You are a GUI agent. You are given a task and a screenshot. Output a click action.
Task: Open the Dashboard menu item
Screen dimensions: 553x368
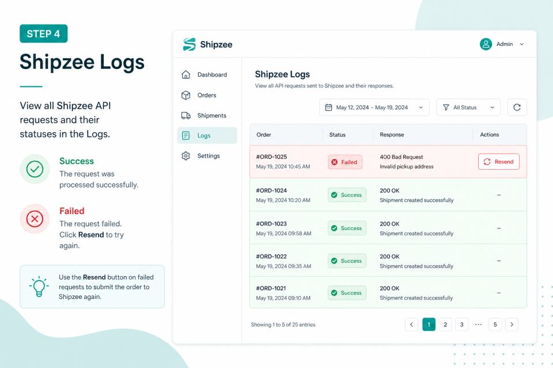coord(207,75)
